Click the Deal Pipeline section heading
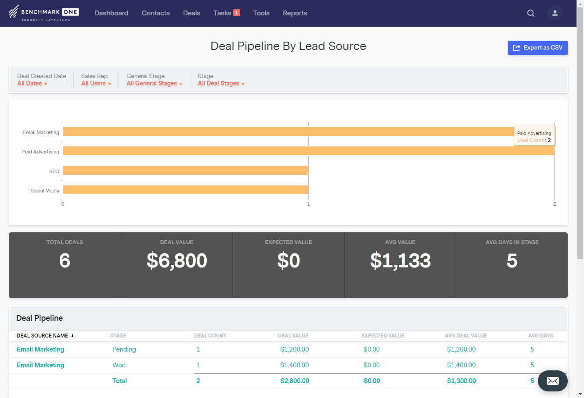This screenshot has width=584, height=398. (x=40, y=318)
